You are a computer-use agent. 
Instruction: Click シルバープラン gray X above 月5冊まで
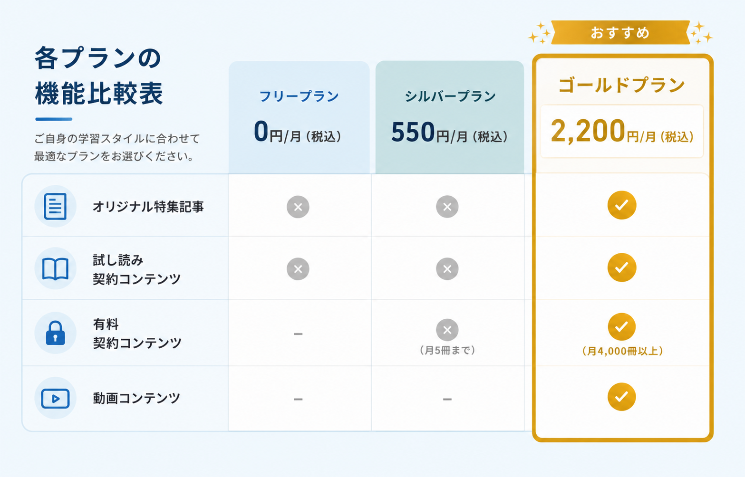(447, 330)
